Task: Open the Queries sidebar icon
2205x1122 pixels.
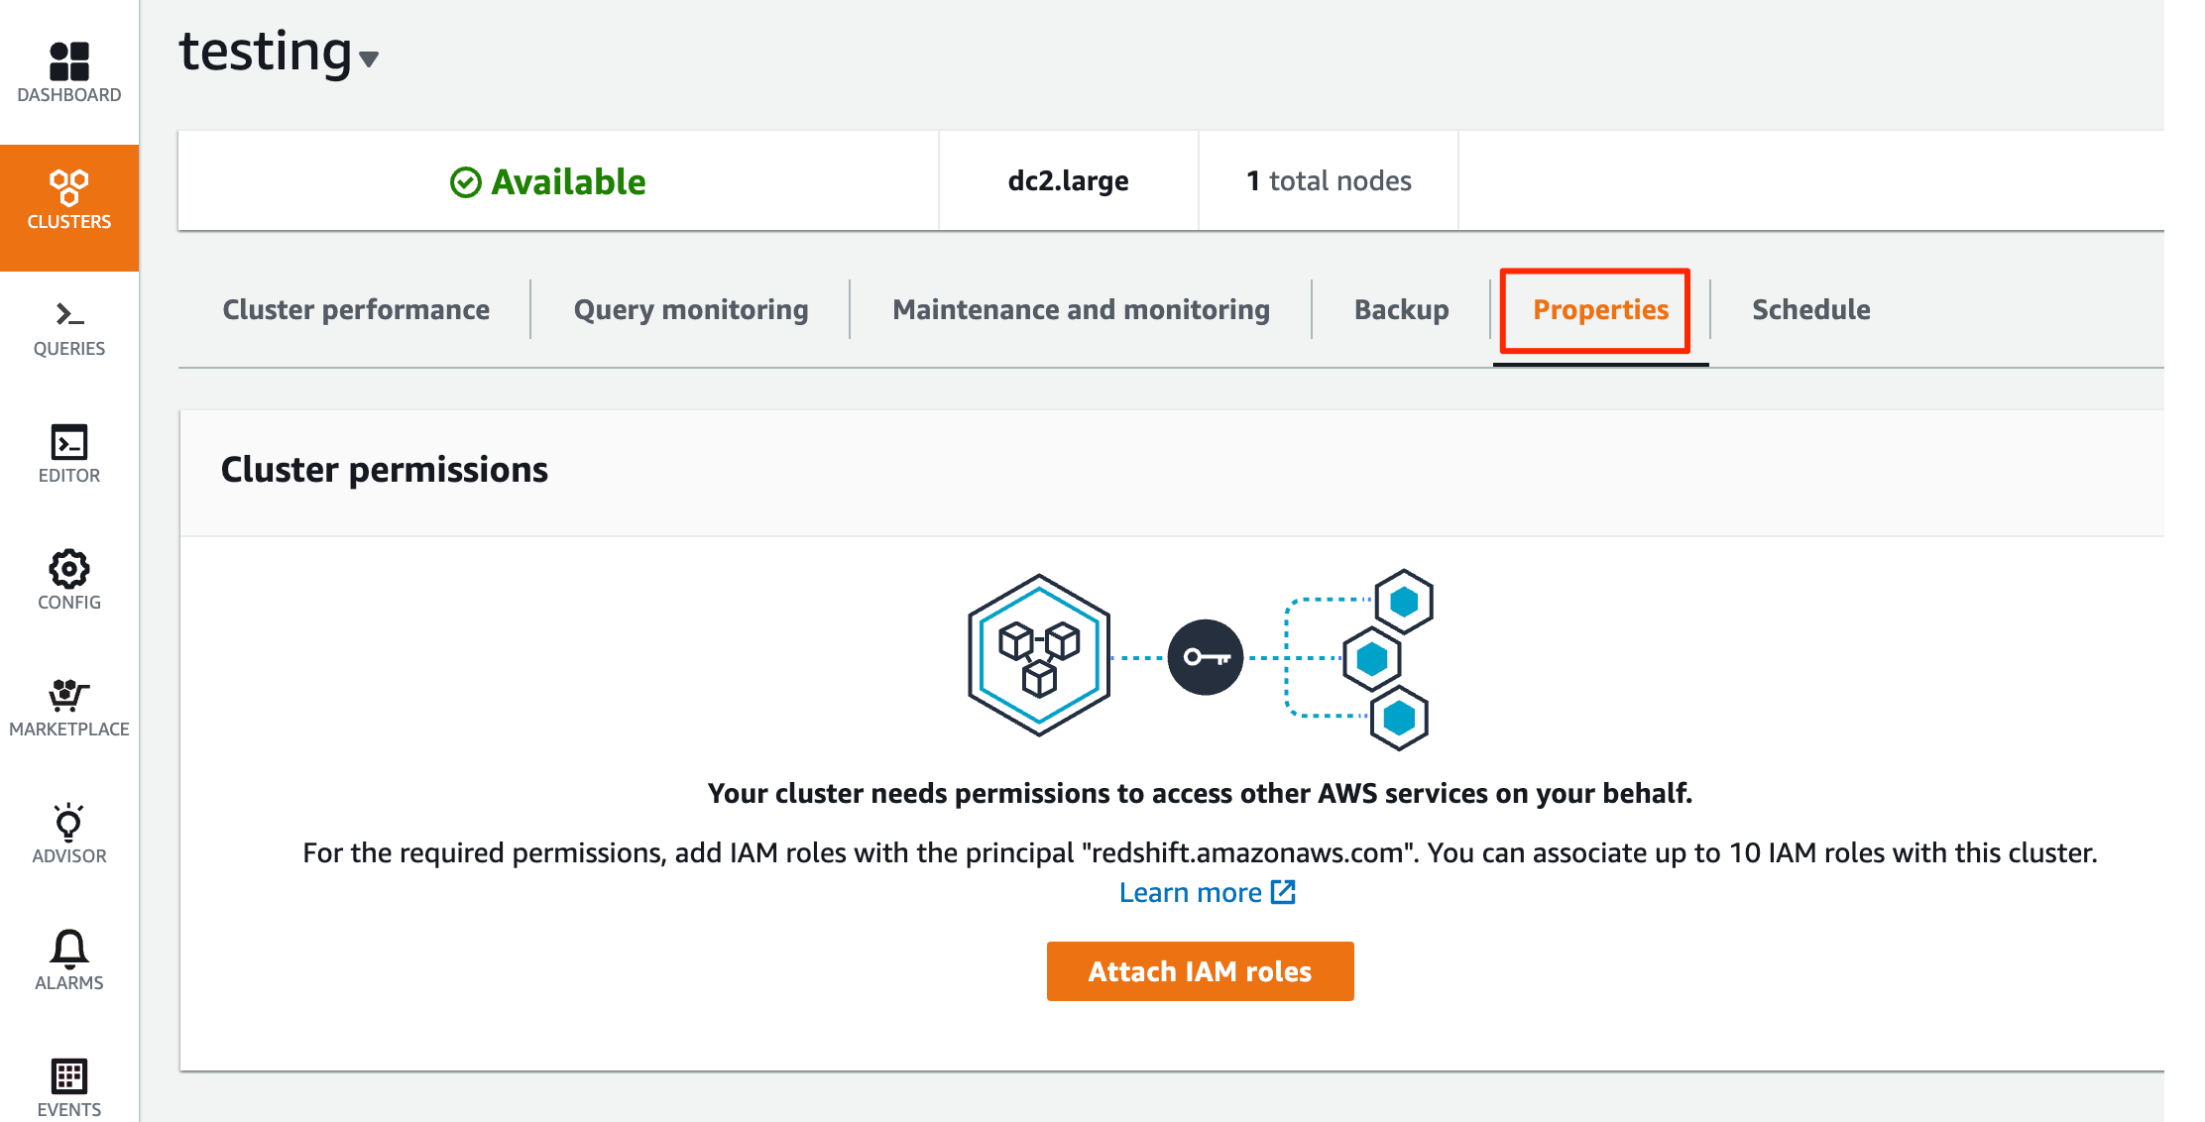Action: coord(69,315)
